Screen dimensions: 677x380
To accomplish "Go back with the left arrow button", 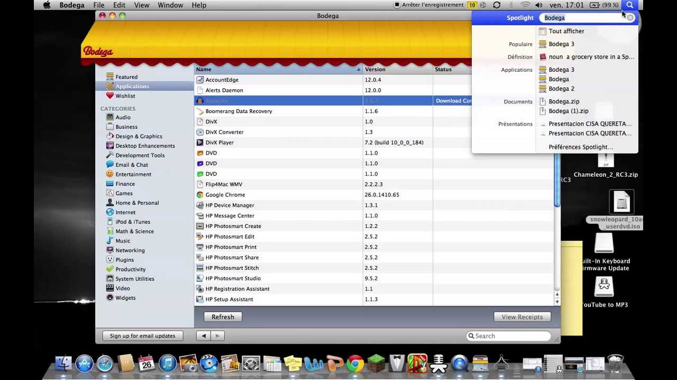I will 204,336.
